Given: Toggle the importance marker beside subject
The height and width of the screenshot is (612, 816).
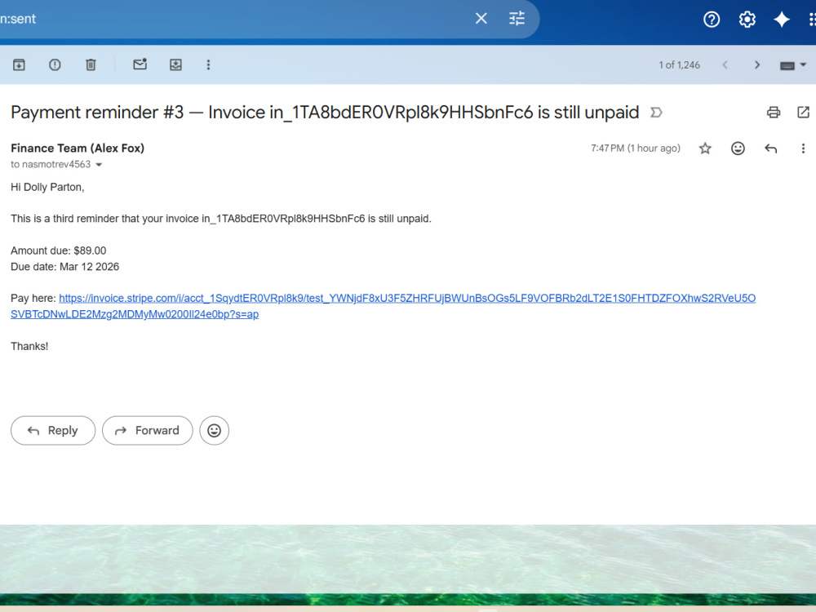Looking at the screenshot, I should [x=656, y=113].
